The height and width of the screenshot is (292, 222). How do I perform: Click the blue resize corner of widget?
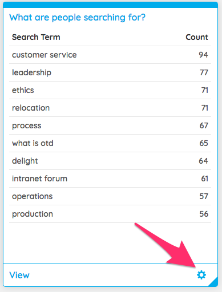[x=214, y=282]
